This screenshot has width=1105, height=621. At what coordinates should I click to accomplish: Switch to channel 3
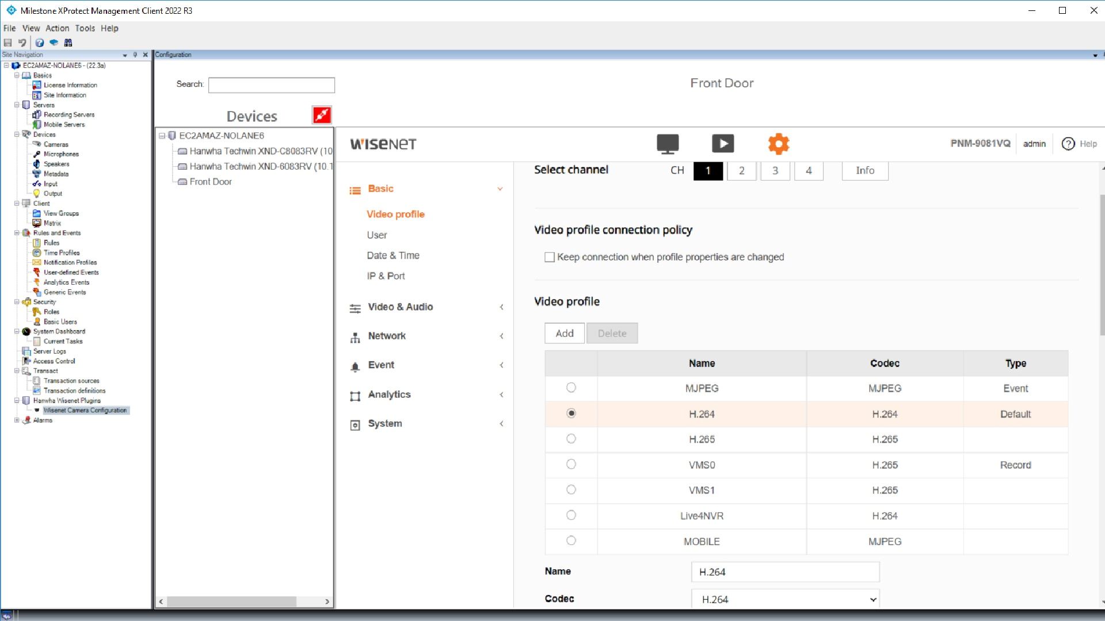pyautogui.click(x=775, y=171)
